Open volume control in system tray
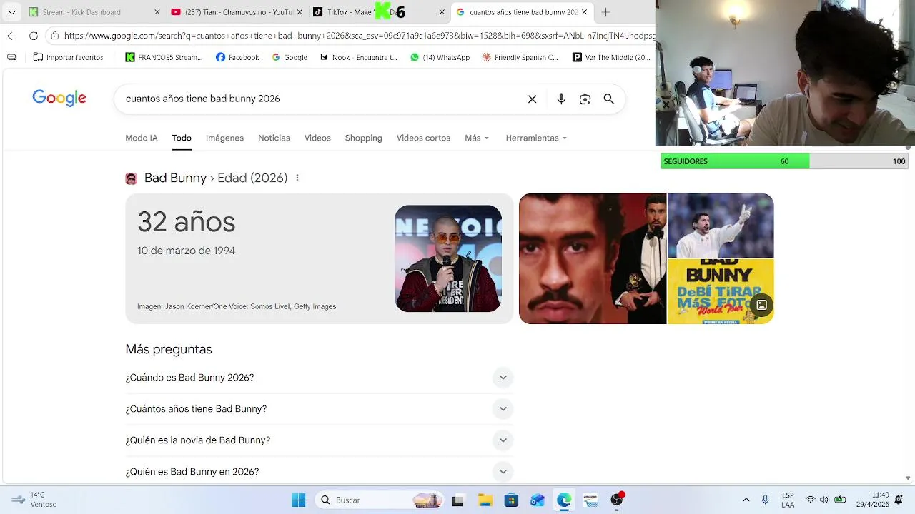 [824, 500]
